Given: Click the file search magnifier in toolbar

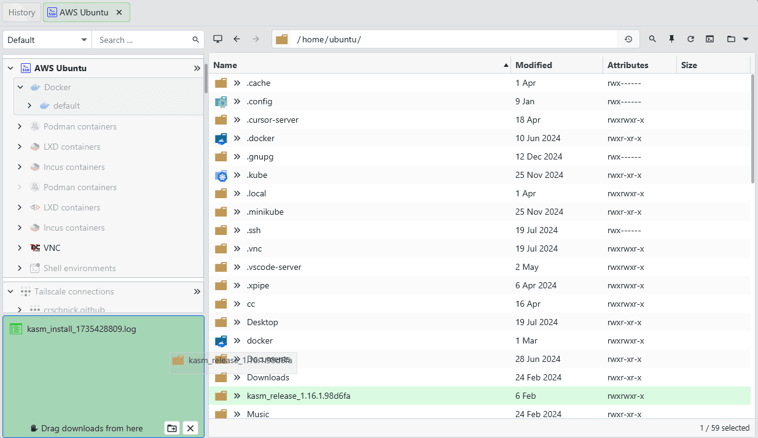Looking at the screenshot, I should click(x=652, y=39).
